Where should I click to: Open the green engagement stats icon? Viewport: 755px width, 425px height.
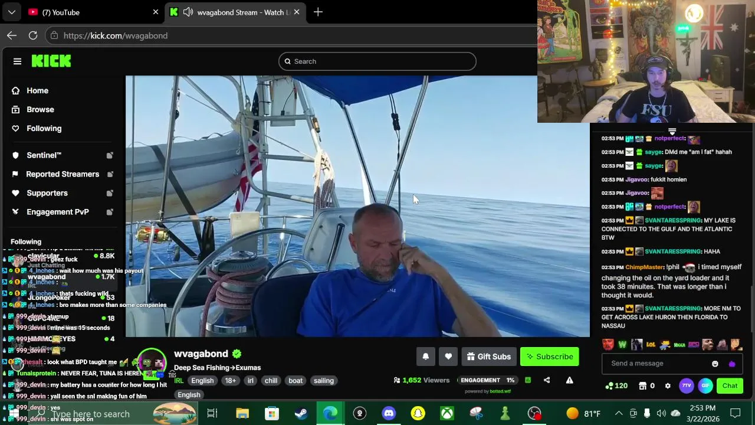528,380
